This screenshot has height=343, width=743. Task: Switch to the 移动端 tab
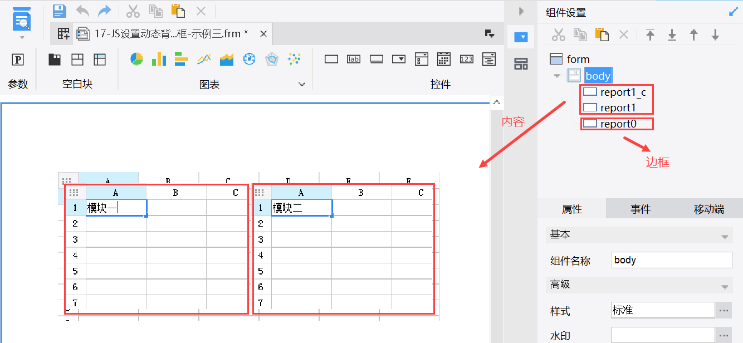709,209
